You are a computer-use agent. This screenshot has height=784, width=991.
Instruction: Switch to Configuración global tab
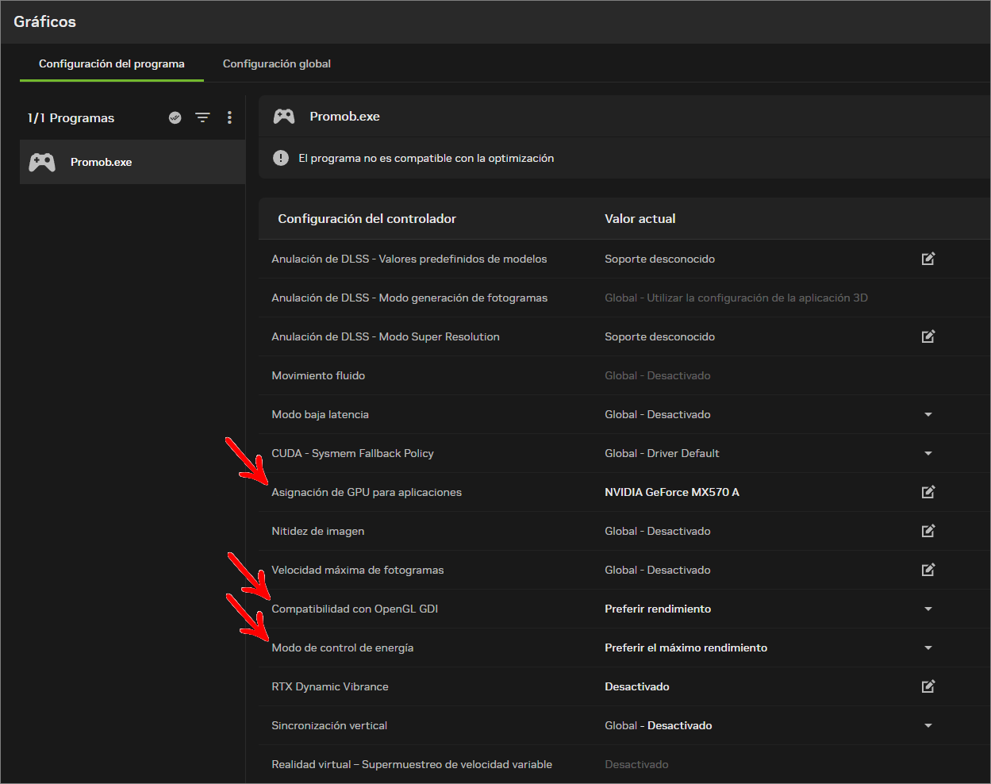click(277, 63)
